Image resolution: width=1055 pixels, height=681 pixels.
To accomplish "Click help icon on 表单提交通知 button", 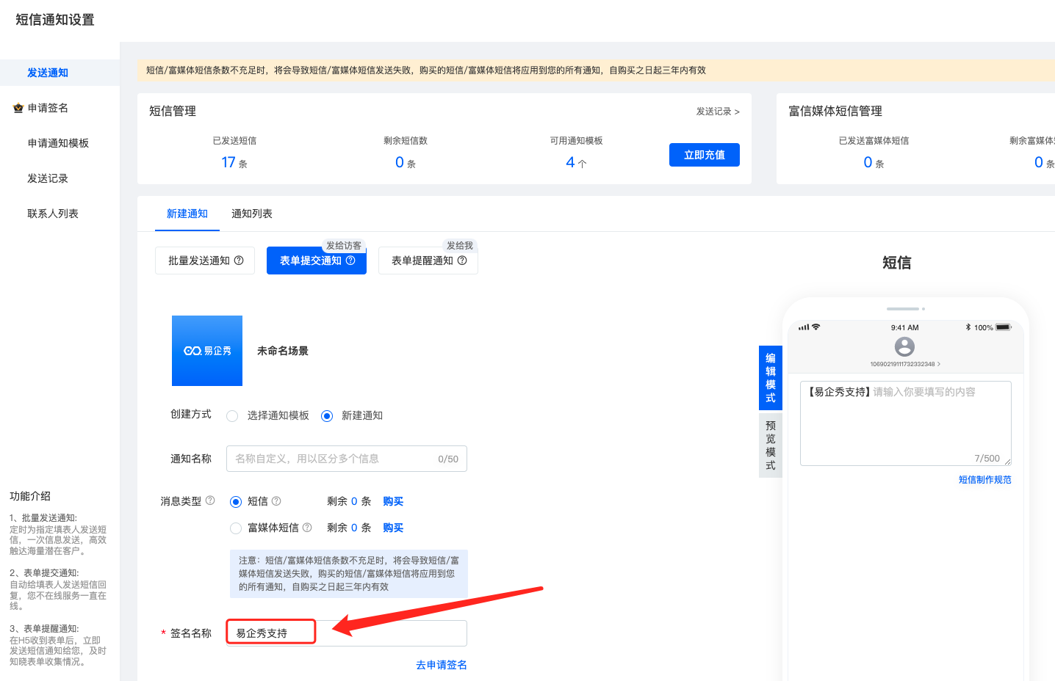I will 350,261.
